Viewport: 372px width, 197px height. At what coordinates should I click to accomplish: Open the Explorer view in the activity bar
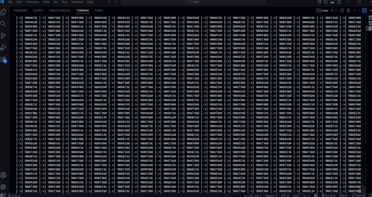coord(3,12)
